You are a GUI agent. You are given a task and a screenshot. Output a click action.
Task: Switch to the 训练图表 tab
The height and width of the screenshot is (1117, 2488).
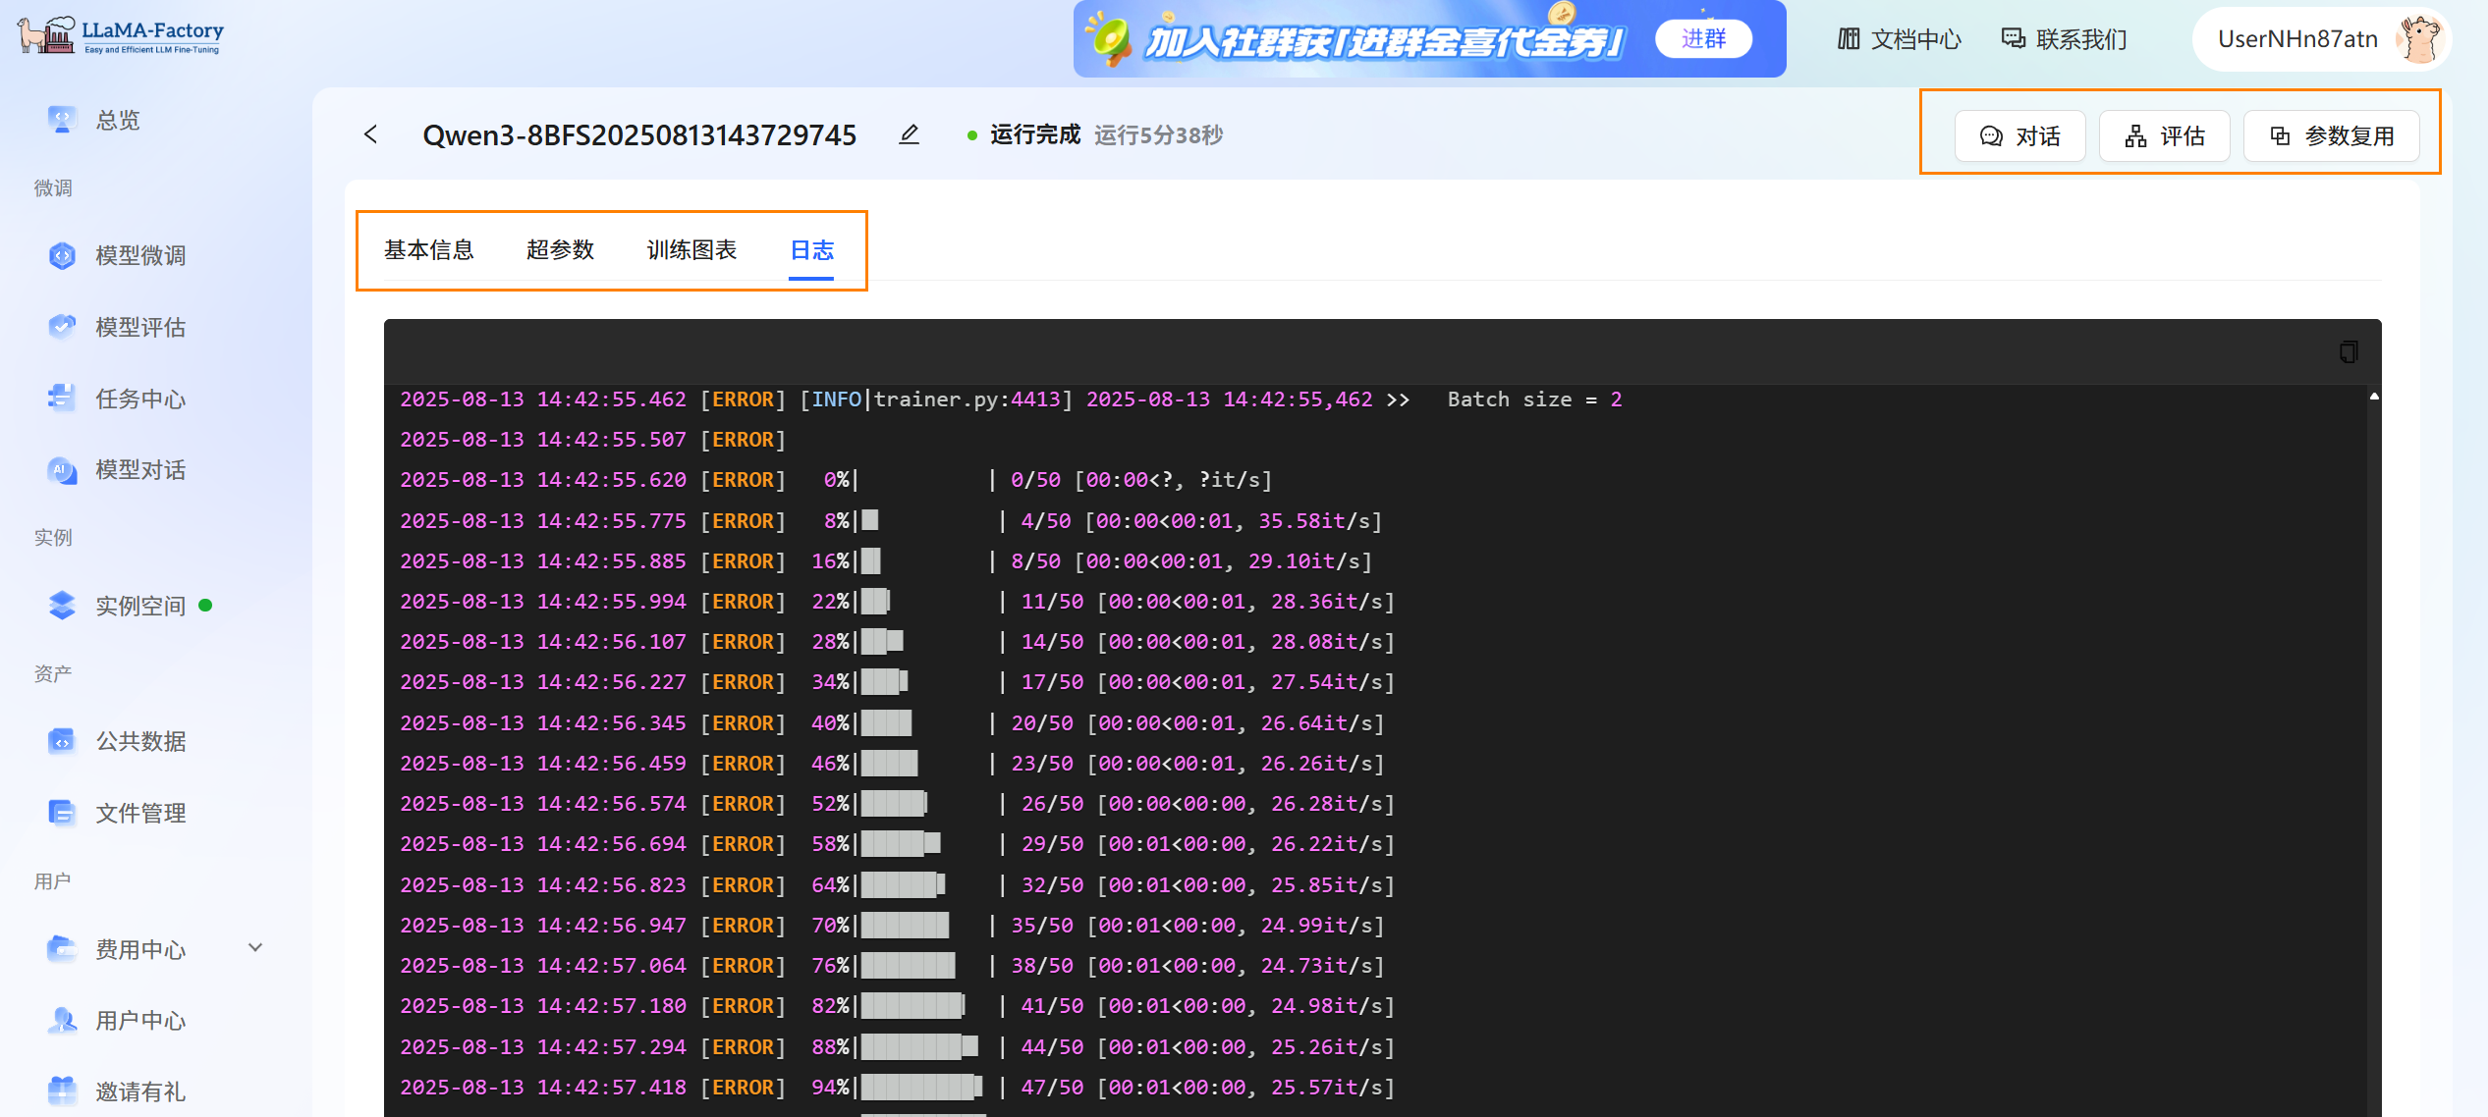691,250
